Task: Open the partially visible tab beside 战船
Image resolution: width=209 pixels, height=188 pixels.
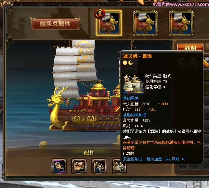Action: tap(207, 47)
